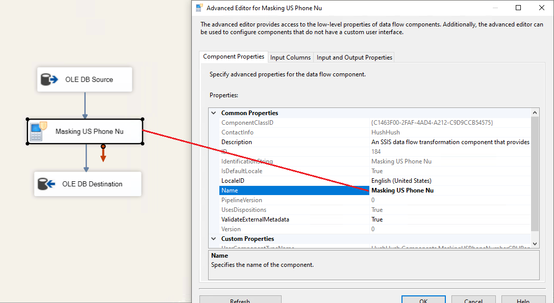The width and height of the screenshot is (554, 303).
Task: Click the OLE DB Destination database icon
Action: coord(46,184)
